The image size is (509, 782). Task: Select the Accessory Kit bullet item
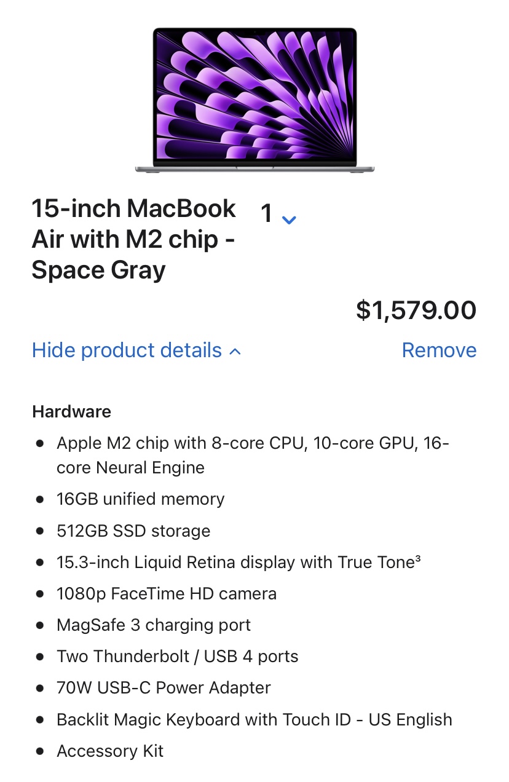pyautogui.click(x=109, y=751)
